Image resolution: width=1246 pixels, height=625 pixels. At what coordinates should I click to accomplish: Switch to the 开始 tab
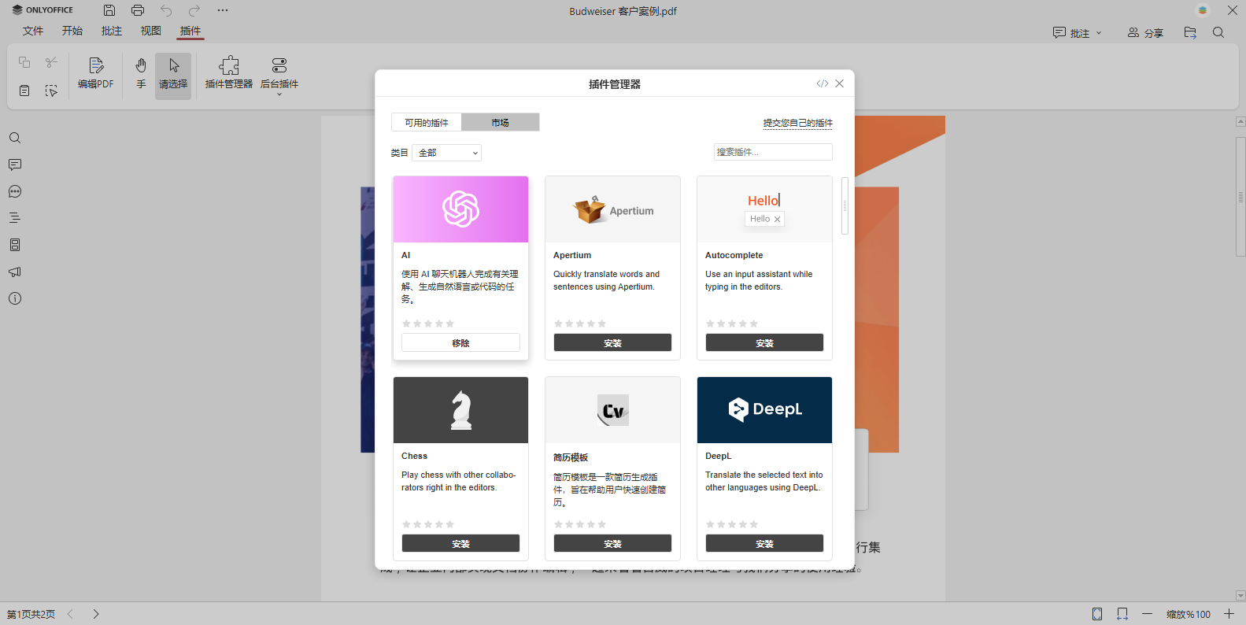click(72, 31)
